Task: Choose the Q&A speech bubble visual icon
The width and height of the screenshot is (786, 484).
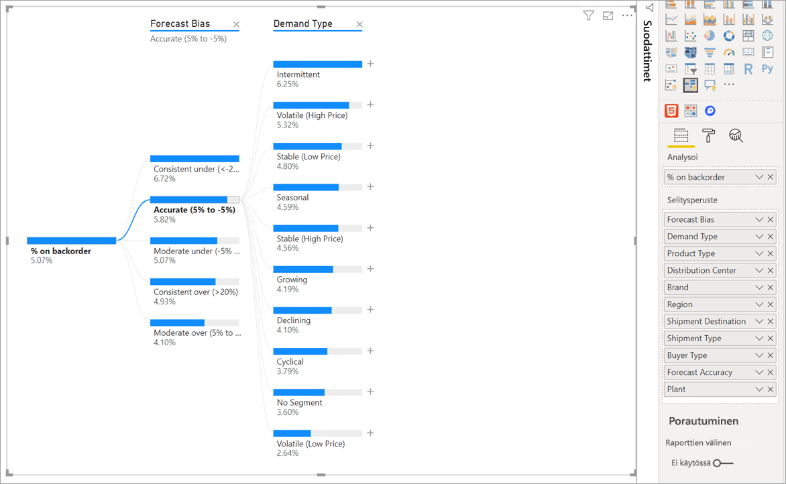Action: [710, 85]
